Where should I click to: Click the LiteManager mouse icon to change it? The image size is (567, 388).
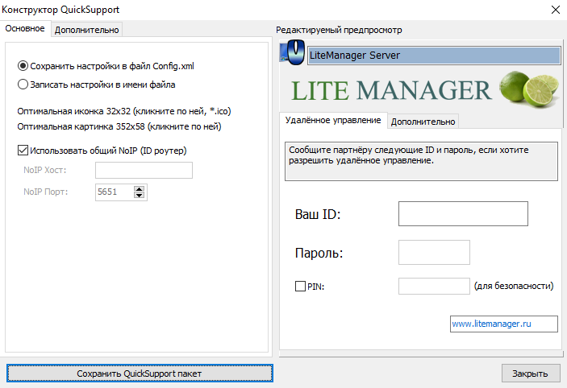pyautogui.click(x=293, y=53)
